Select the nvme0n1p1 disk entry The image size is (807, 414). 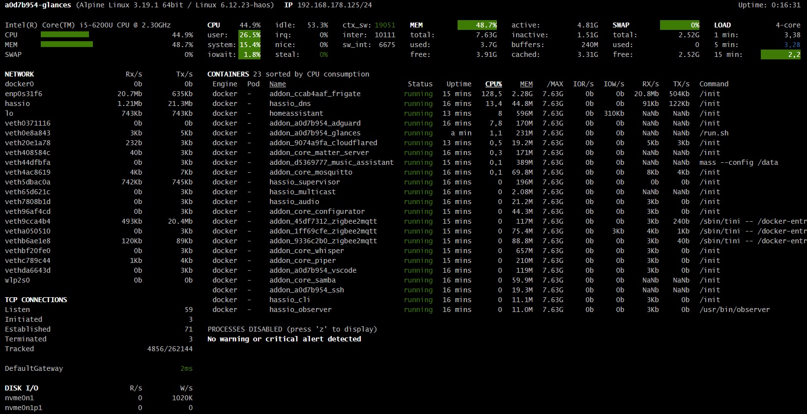click(x=24, y=408)
